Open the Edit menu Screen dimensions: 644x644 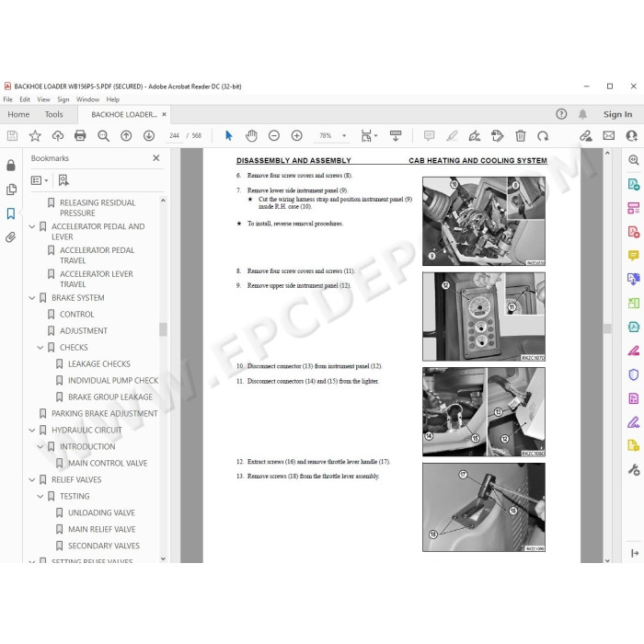point(25,99)
